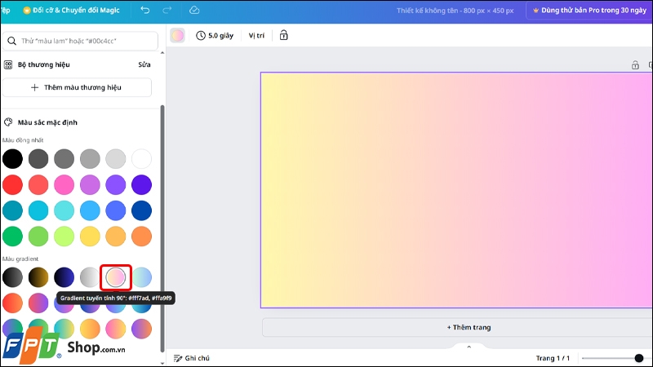Select the orange solid color swatch
The width and height of the screenshot is (653, 367).
141,237
